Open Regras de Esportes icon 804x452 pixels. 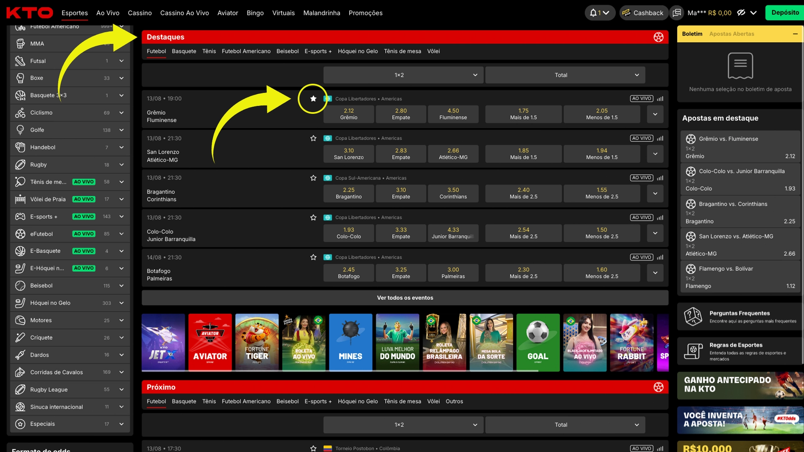[693, 351]
